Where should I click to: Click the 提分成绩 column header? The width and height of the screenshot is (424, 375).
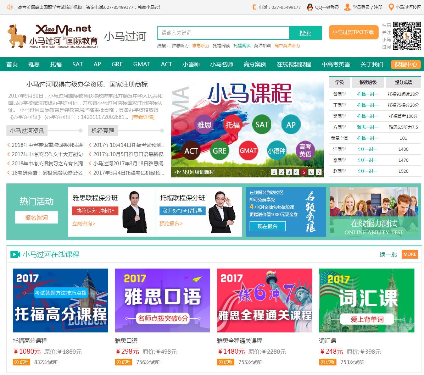tap(403, 82)
